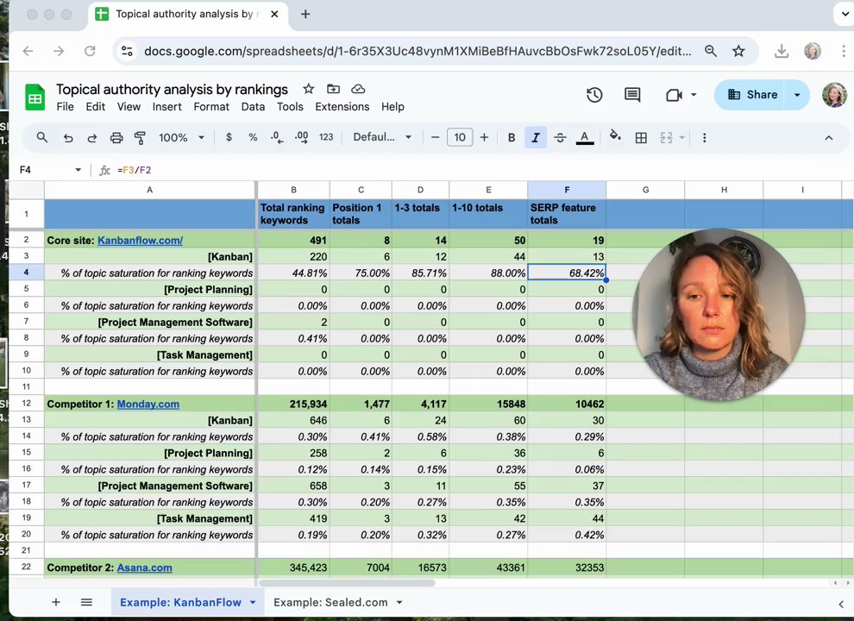Open a new browser tab
The height and width of the screenshot is (621, 854).
[x=305, y=14]
